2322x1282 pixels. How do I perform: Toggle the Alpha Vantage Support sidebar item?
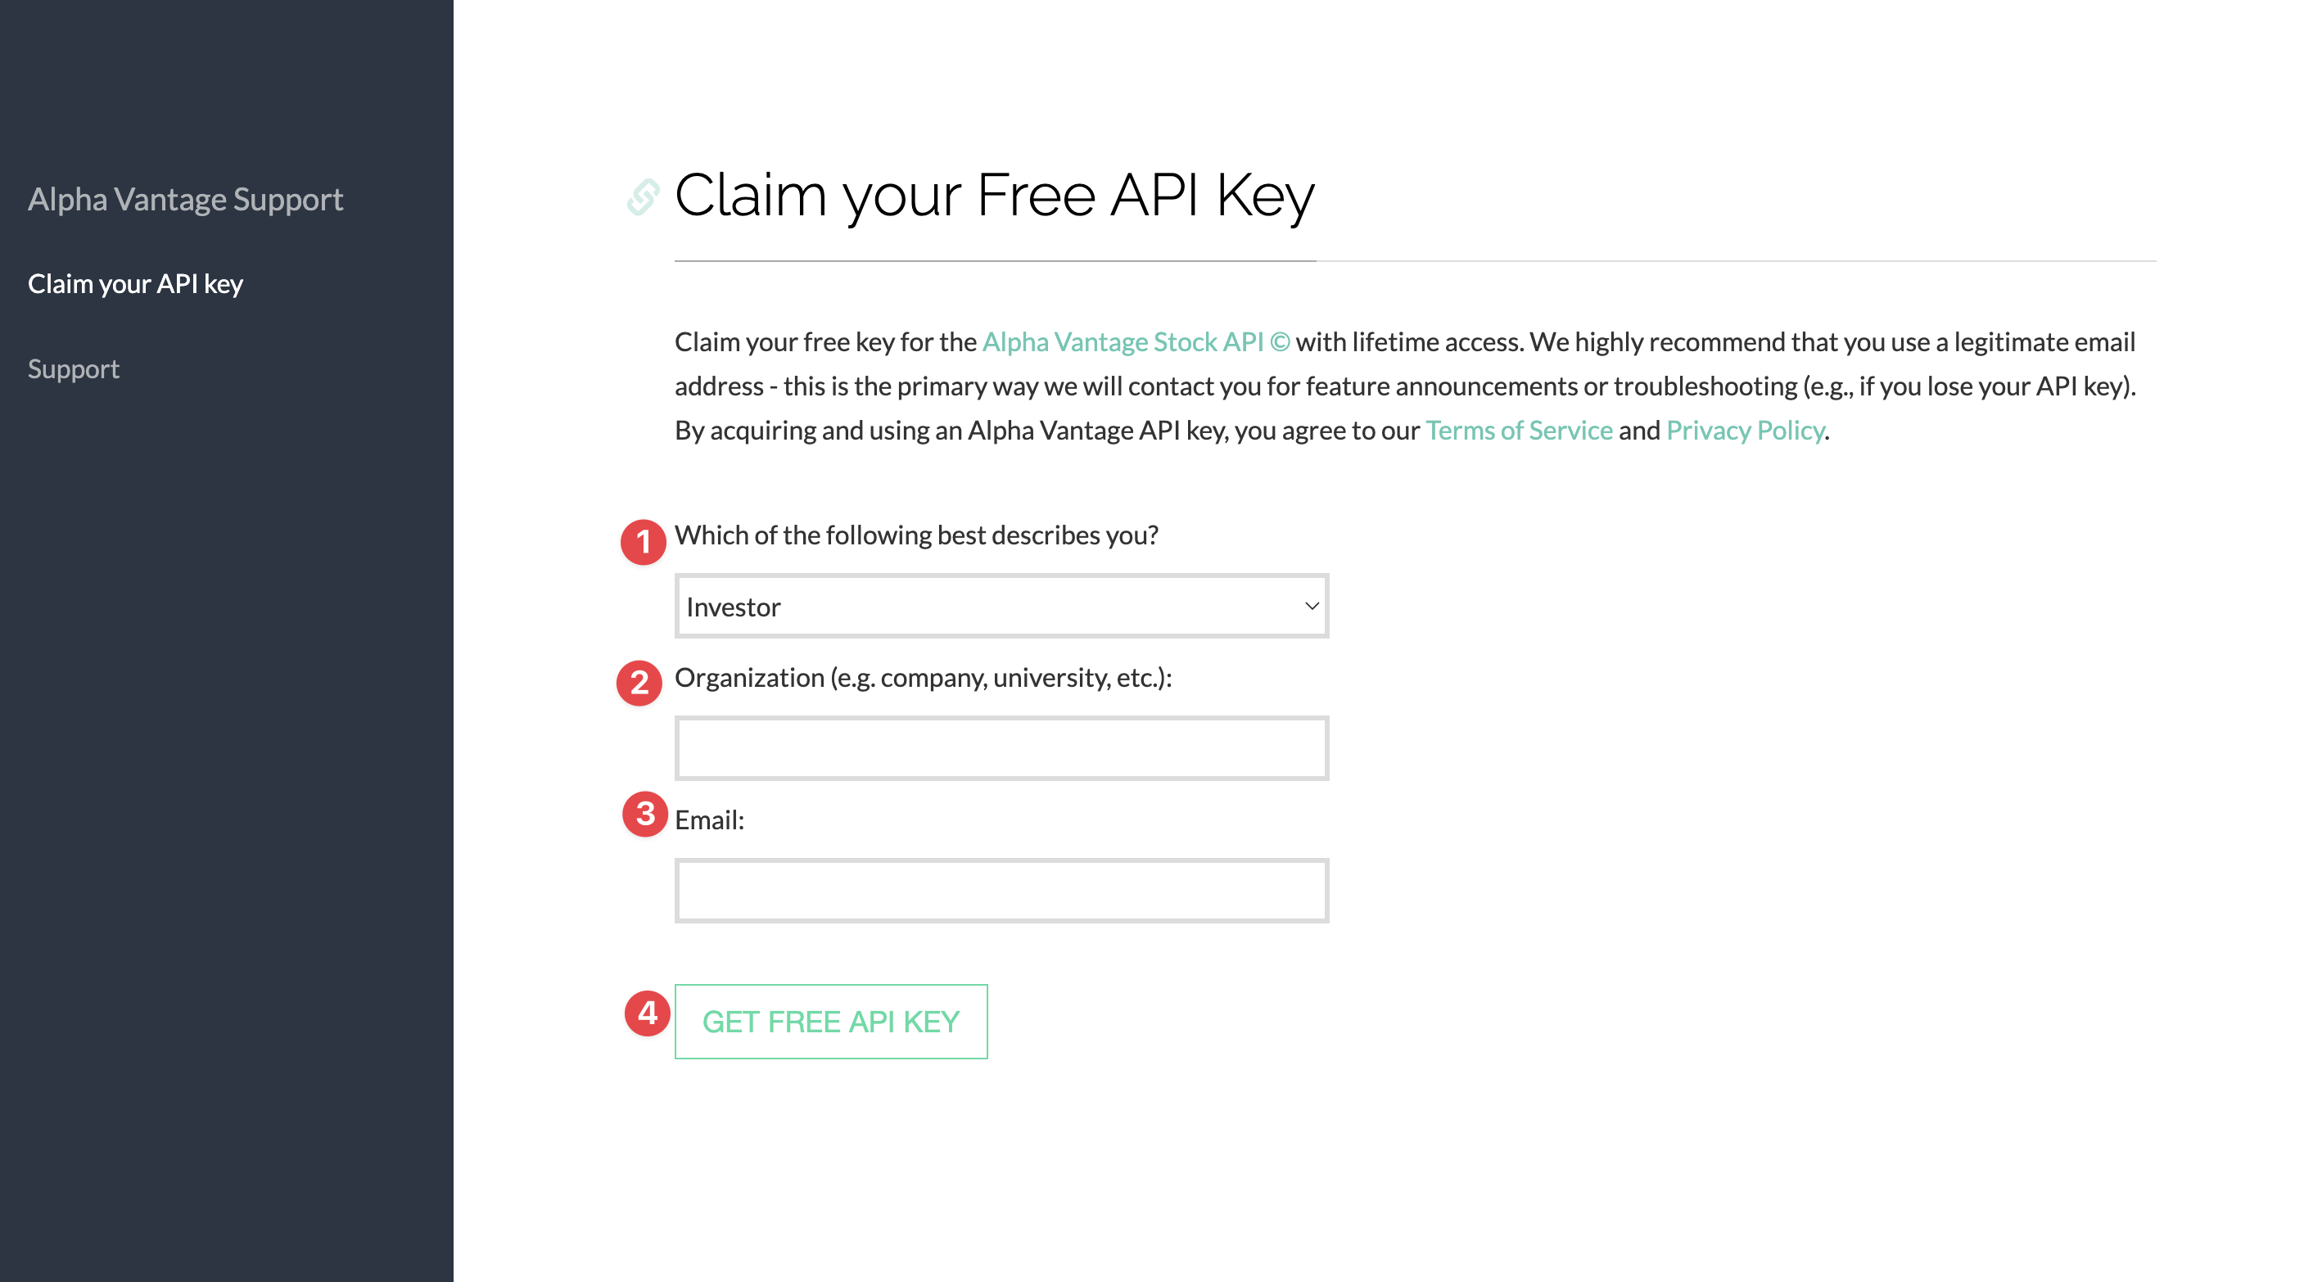(x=185, y=197)
